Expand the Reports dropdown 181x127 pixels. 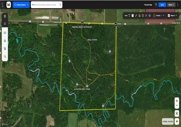coord(176,16)
